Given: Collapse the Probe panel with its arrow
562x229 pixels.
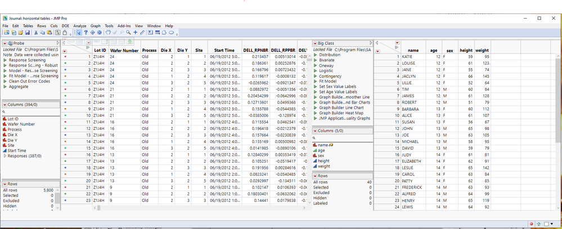Looking at the screenshot, I should coord(59,43).
